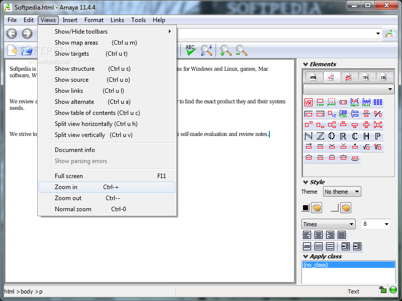Insert a new math formula (boxed sqrt x icon)
Viewport: 402px width, 301px height.
tap(309, 102)
